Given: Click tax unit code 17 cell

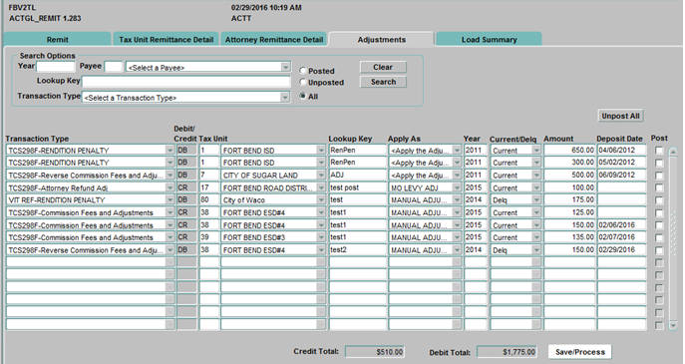Looking at the screenshot, I should [209, 187].
